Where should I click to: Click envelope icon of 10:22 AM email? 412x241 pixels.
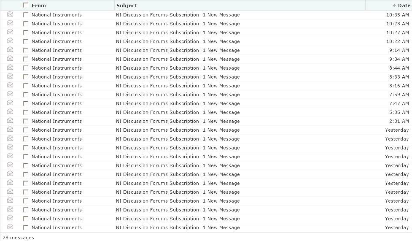(10, 41)
